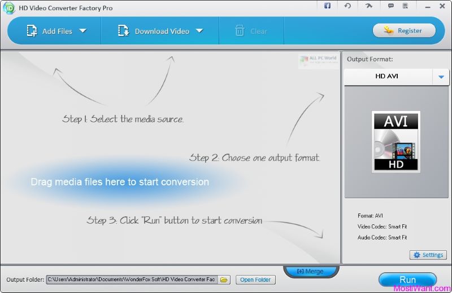Click the Download Video button
452x293 pixels.
point(154,31)
